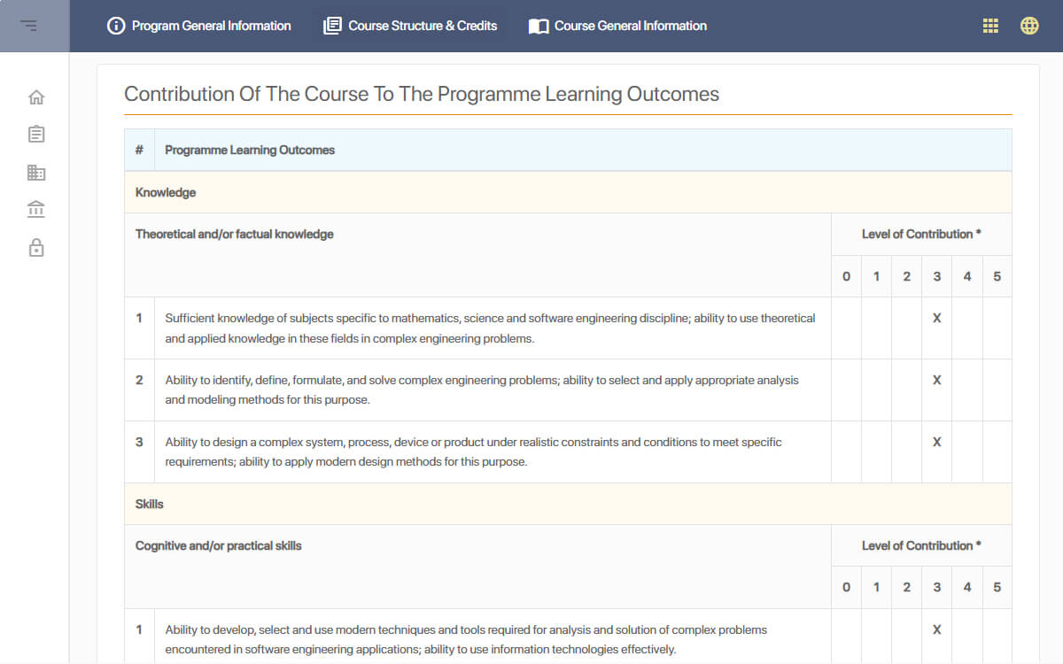Click outcome text about mathematics and science knowledge
The image size is (1063, 664).
point(490,328)
